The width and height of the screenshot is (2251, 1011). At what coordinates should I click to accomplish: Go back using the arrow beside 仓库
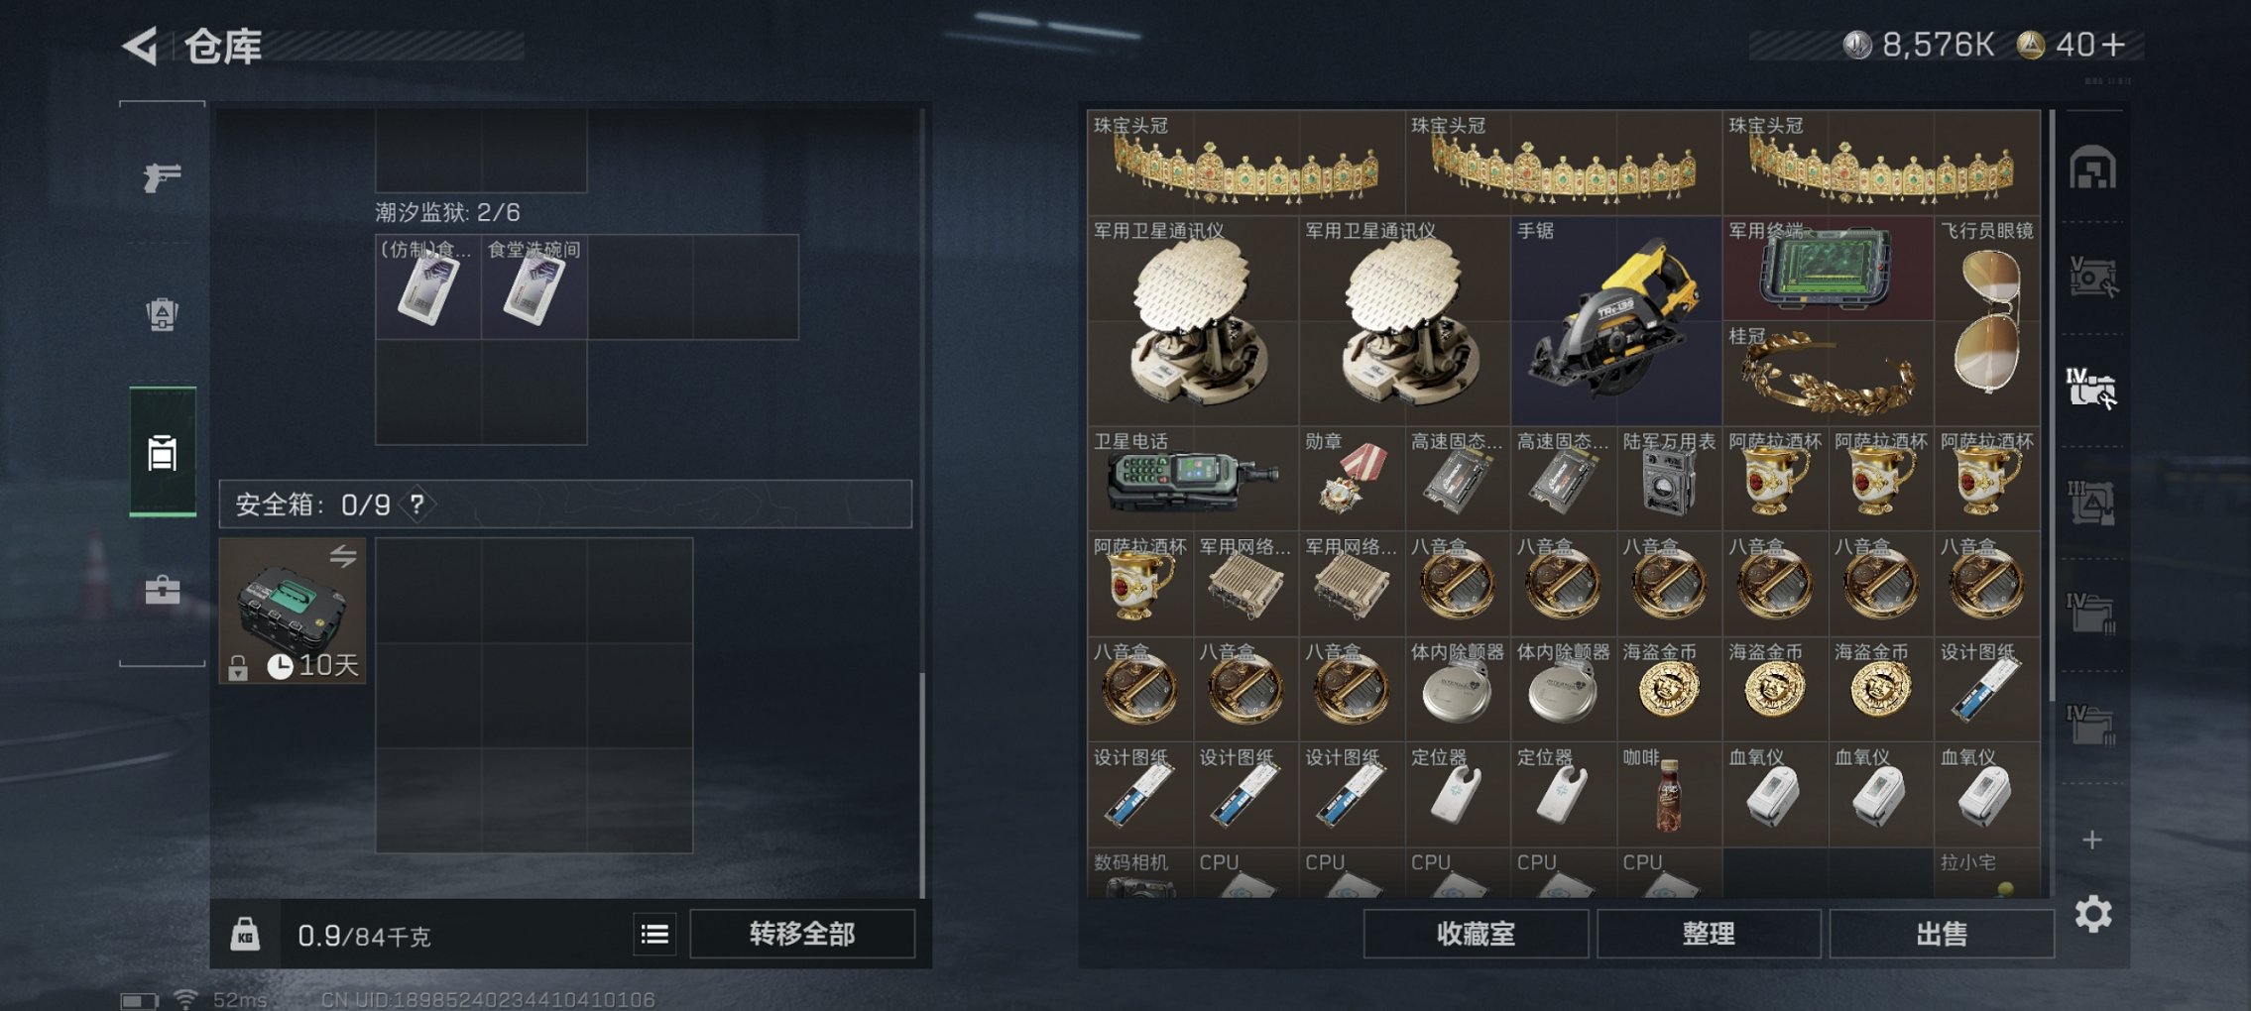(x=140, y=46)
